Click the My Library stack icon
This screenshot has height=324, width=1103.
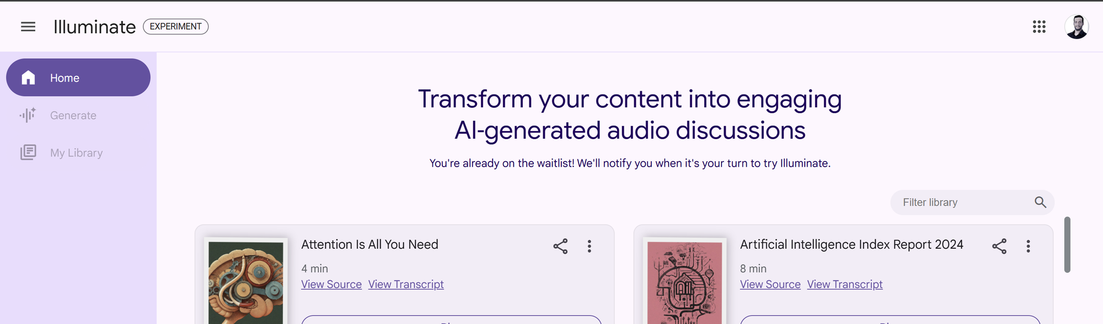click(28, 152)
